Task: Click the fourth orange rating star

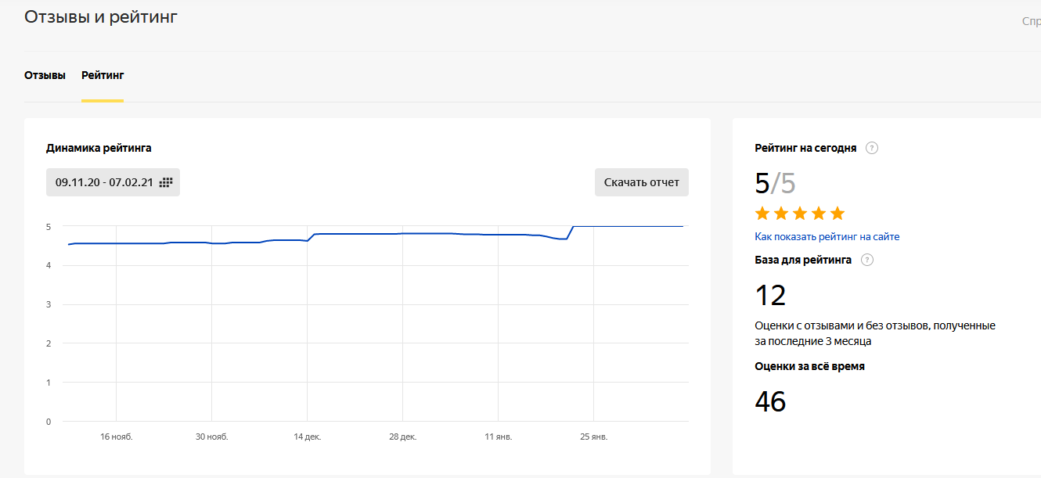Action: coord(819,214)
